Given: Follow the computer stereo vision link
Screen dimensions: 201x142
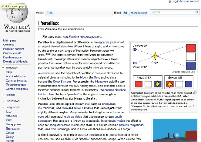Looking at the screenshot, I should pos(64,125).
